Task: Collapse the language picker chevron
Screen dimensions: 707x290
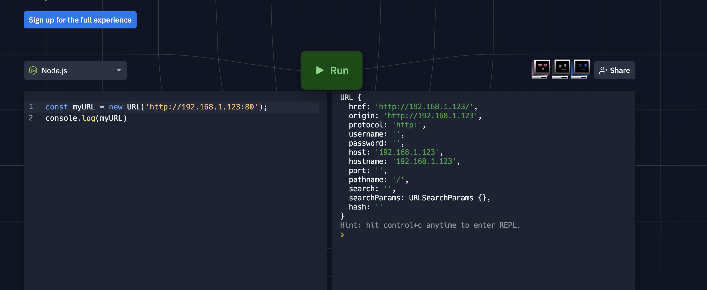Action: point(119,70)
